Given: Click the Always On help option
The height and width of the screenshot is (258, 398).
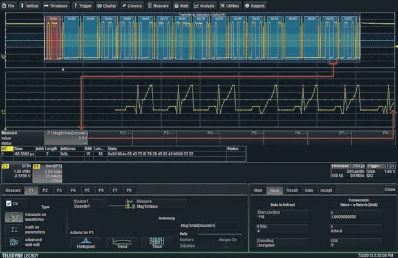Looking at the screenshot, I should [x=228, y=240].
